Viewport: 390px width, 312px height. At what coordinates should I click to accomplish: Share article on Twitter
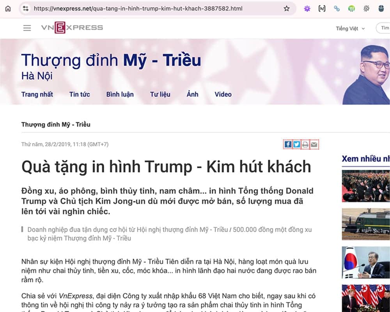296,144
